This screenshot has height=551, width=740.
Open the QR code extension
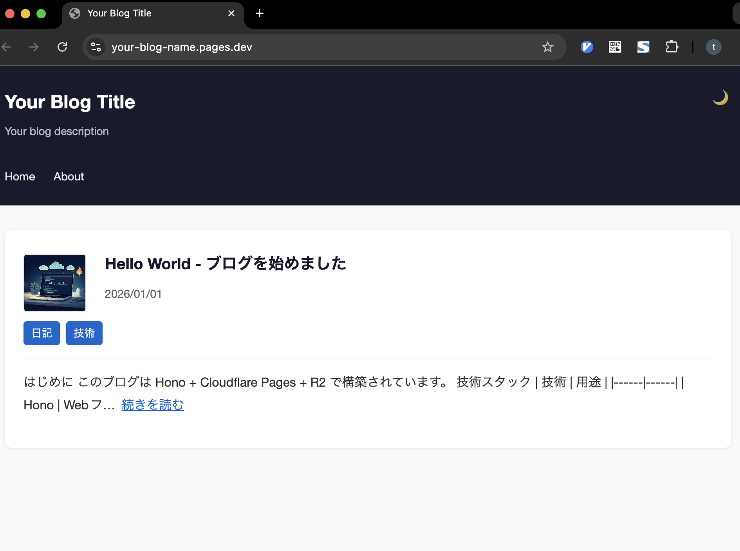click(x=615, y=47)
